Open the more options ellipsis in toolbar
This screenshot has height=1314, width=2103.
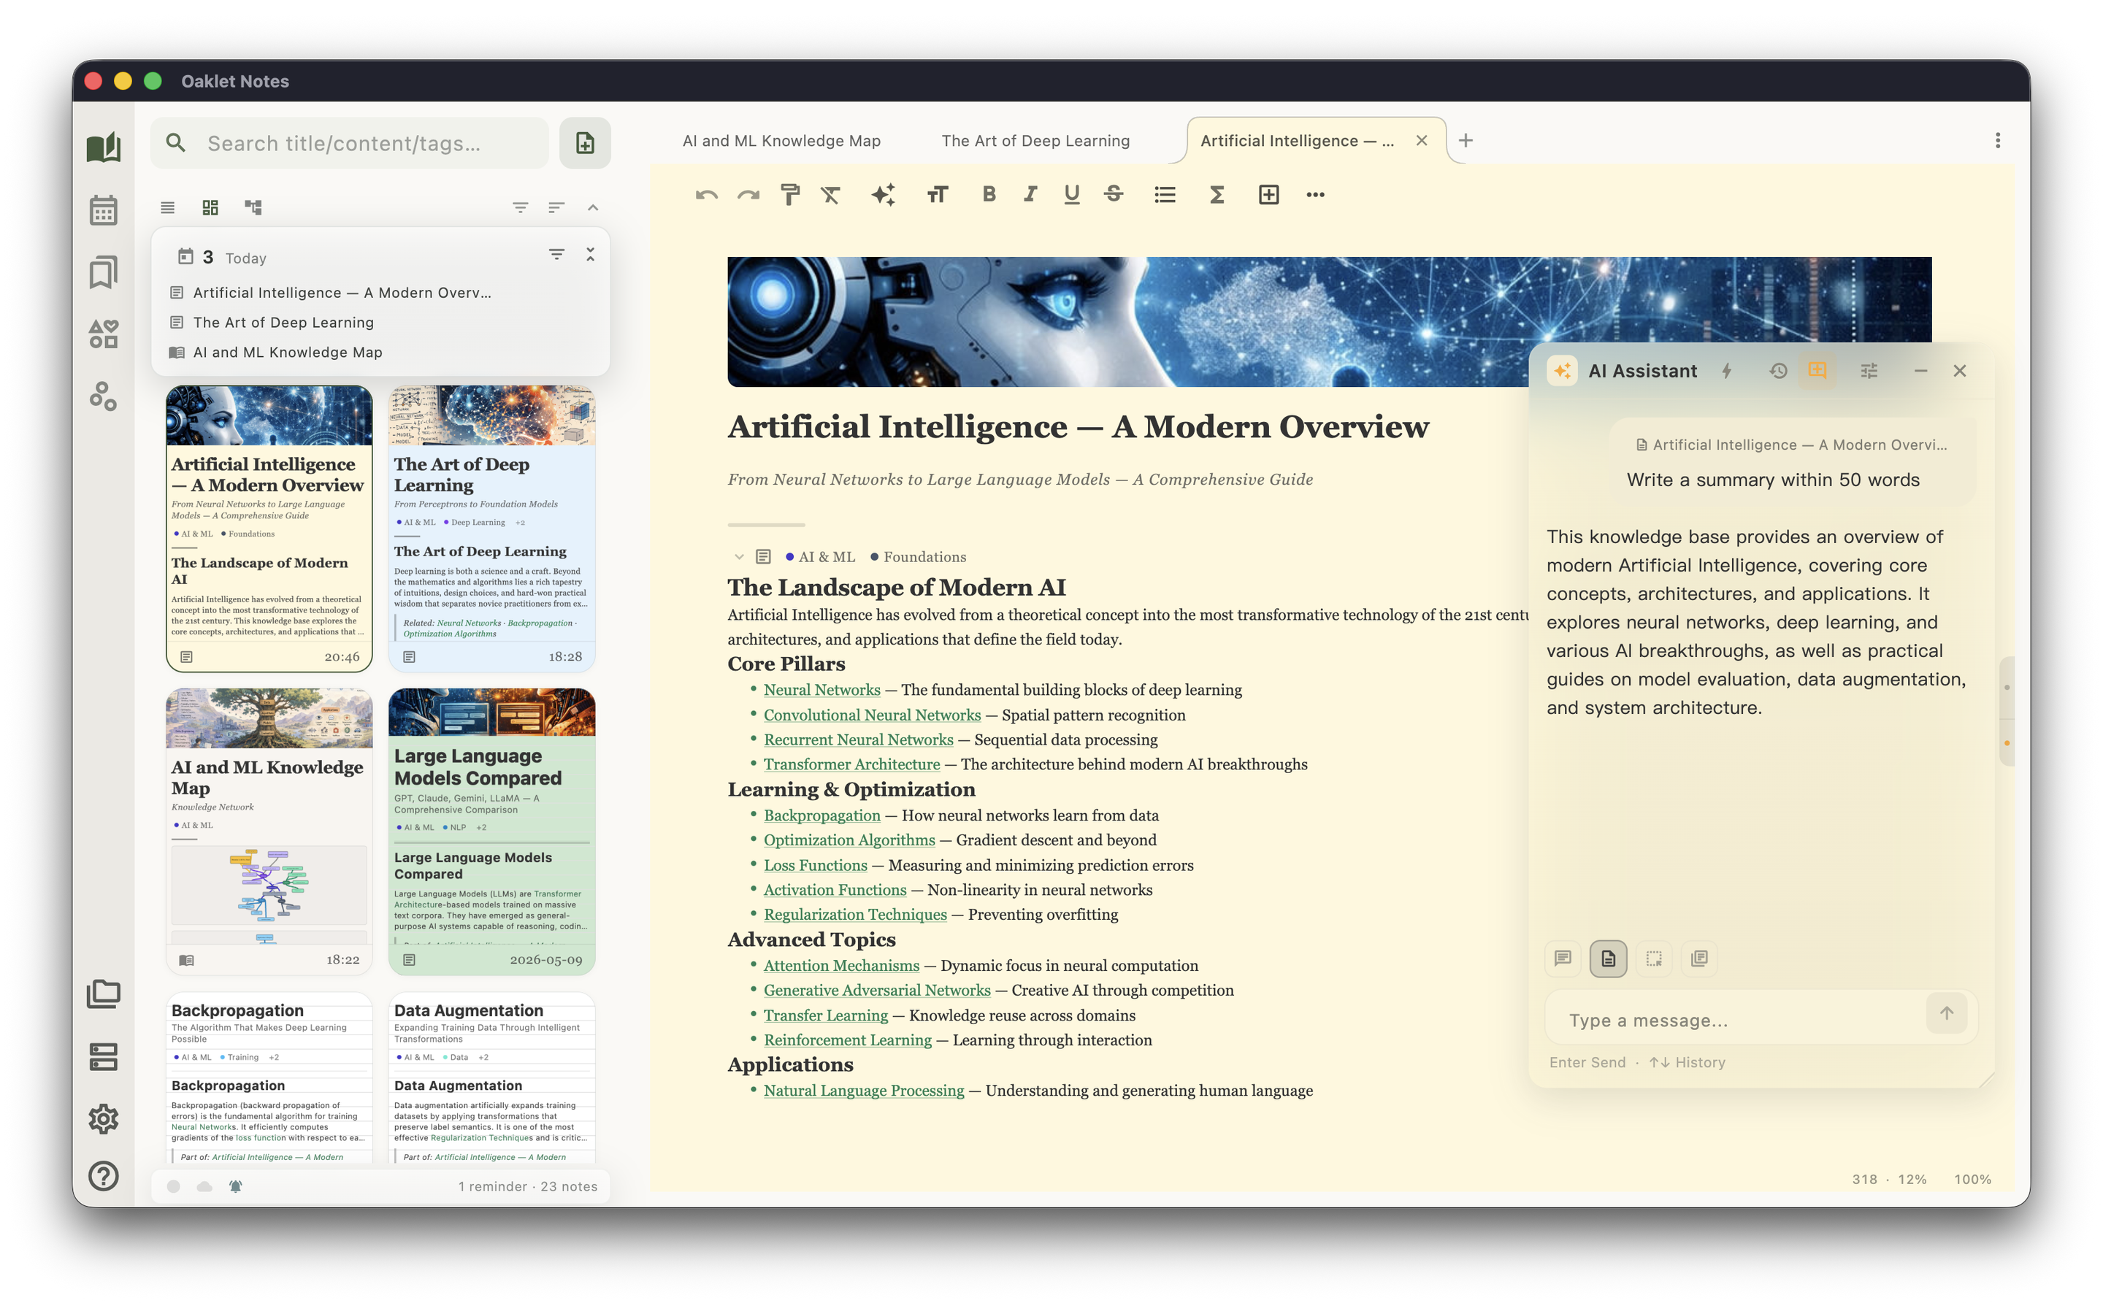pos(1315,195)
